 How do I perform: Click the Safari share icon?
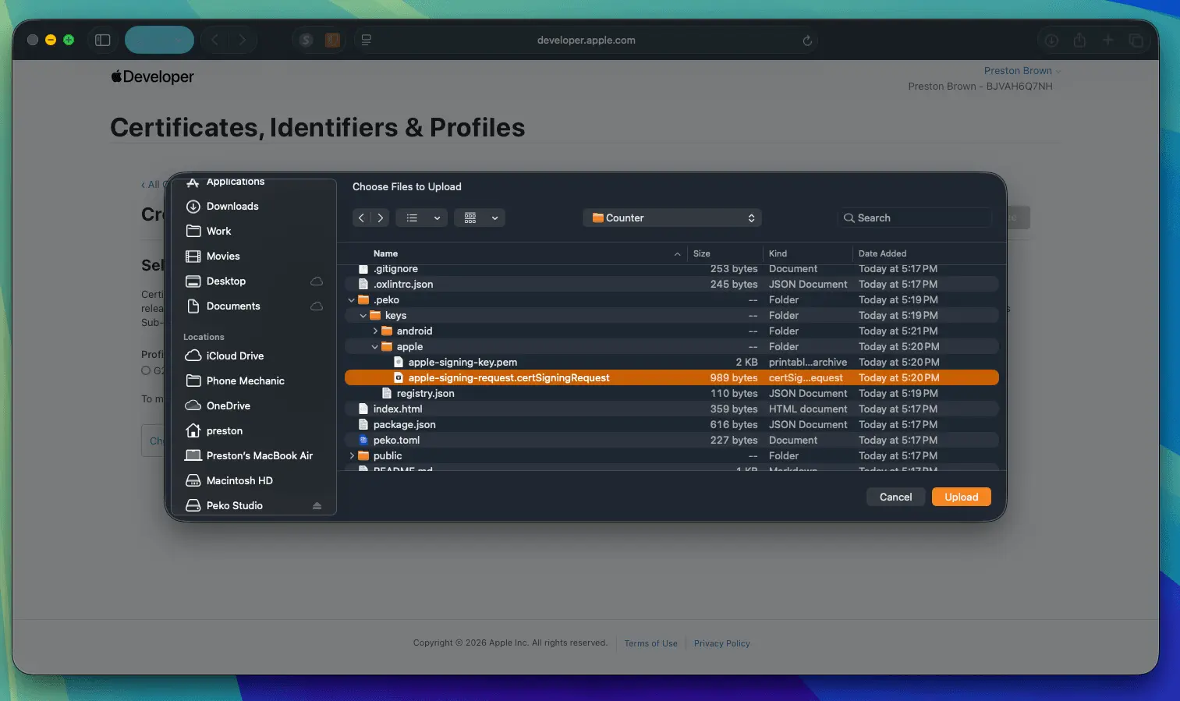point(1079,40)
